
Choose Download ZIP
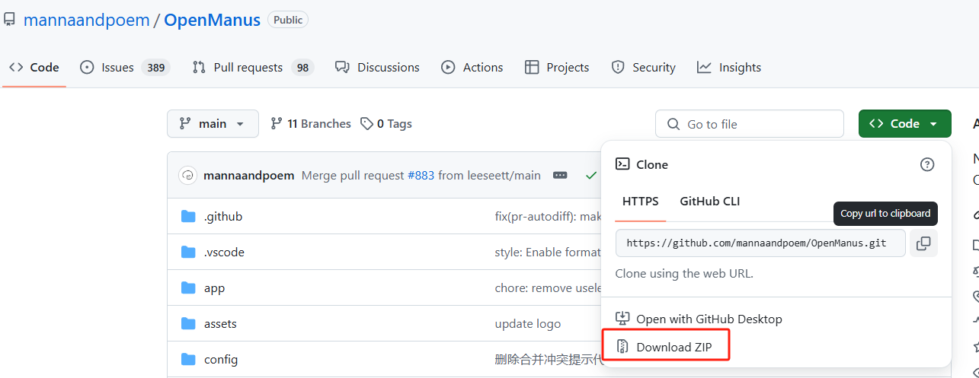click(673, 347)
